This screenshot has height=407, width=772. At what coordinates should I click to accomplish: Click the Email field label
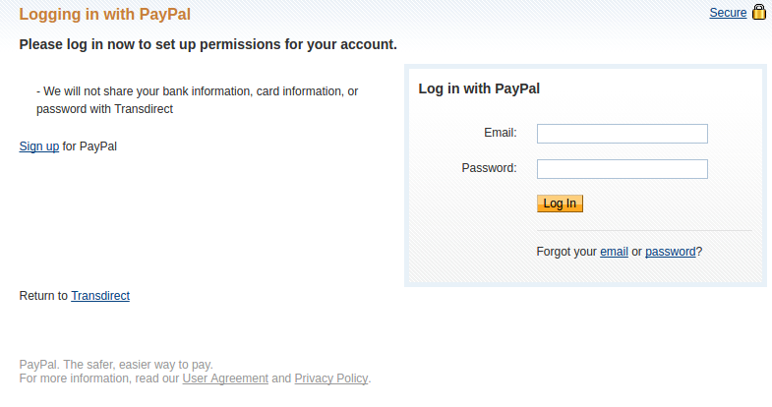point(501,133)
